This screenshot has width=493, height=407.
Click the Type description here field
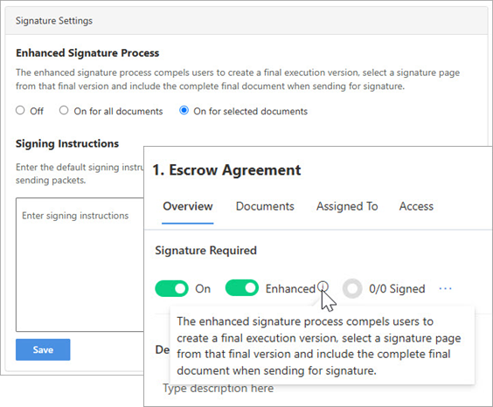218,389
